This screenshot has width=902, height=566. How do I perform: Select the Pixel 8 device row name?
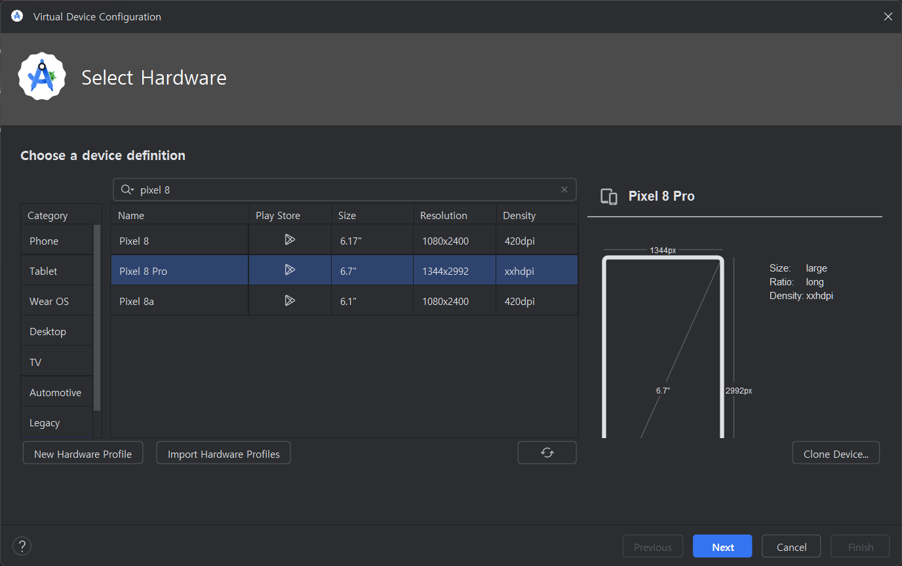(x=180, y=240)
